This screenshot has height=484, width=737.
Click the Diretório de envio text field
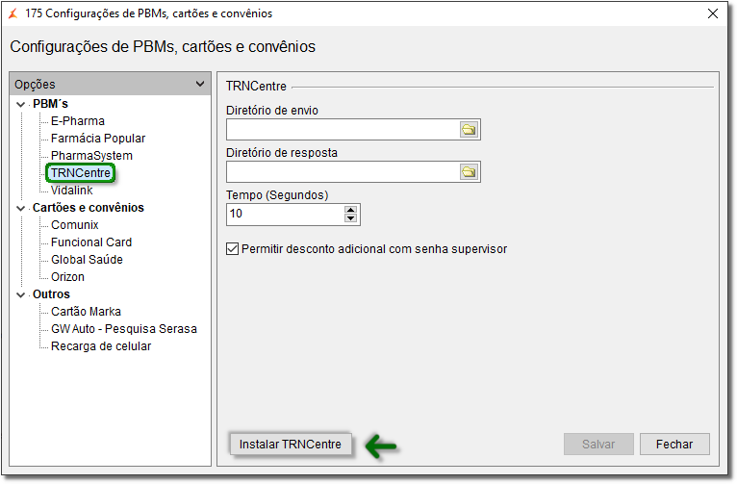tap(343, 130)
